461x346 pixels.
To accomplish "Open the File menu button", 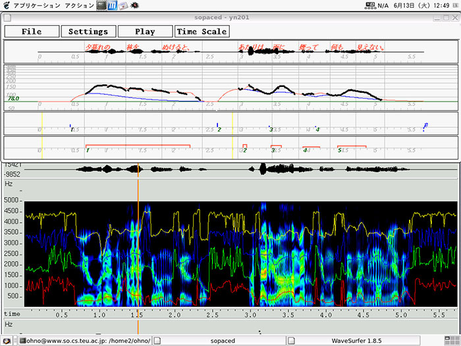I will [31, 31].
